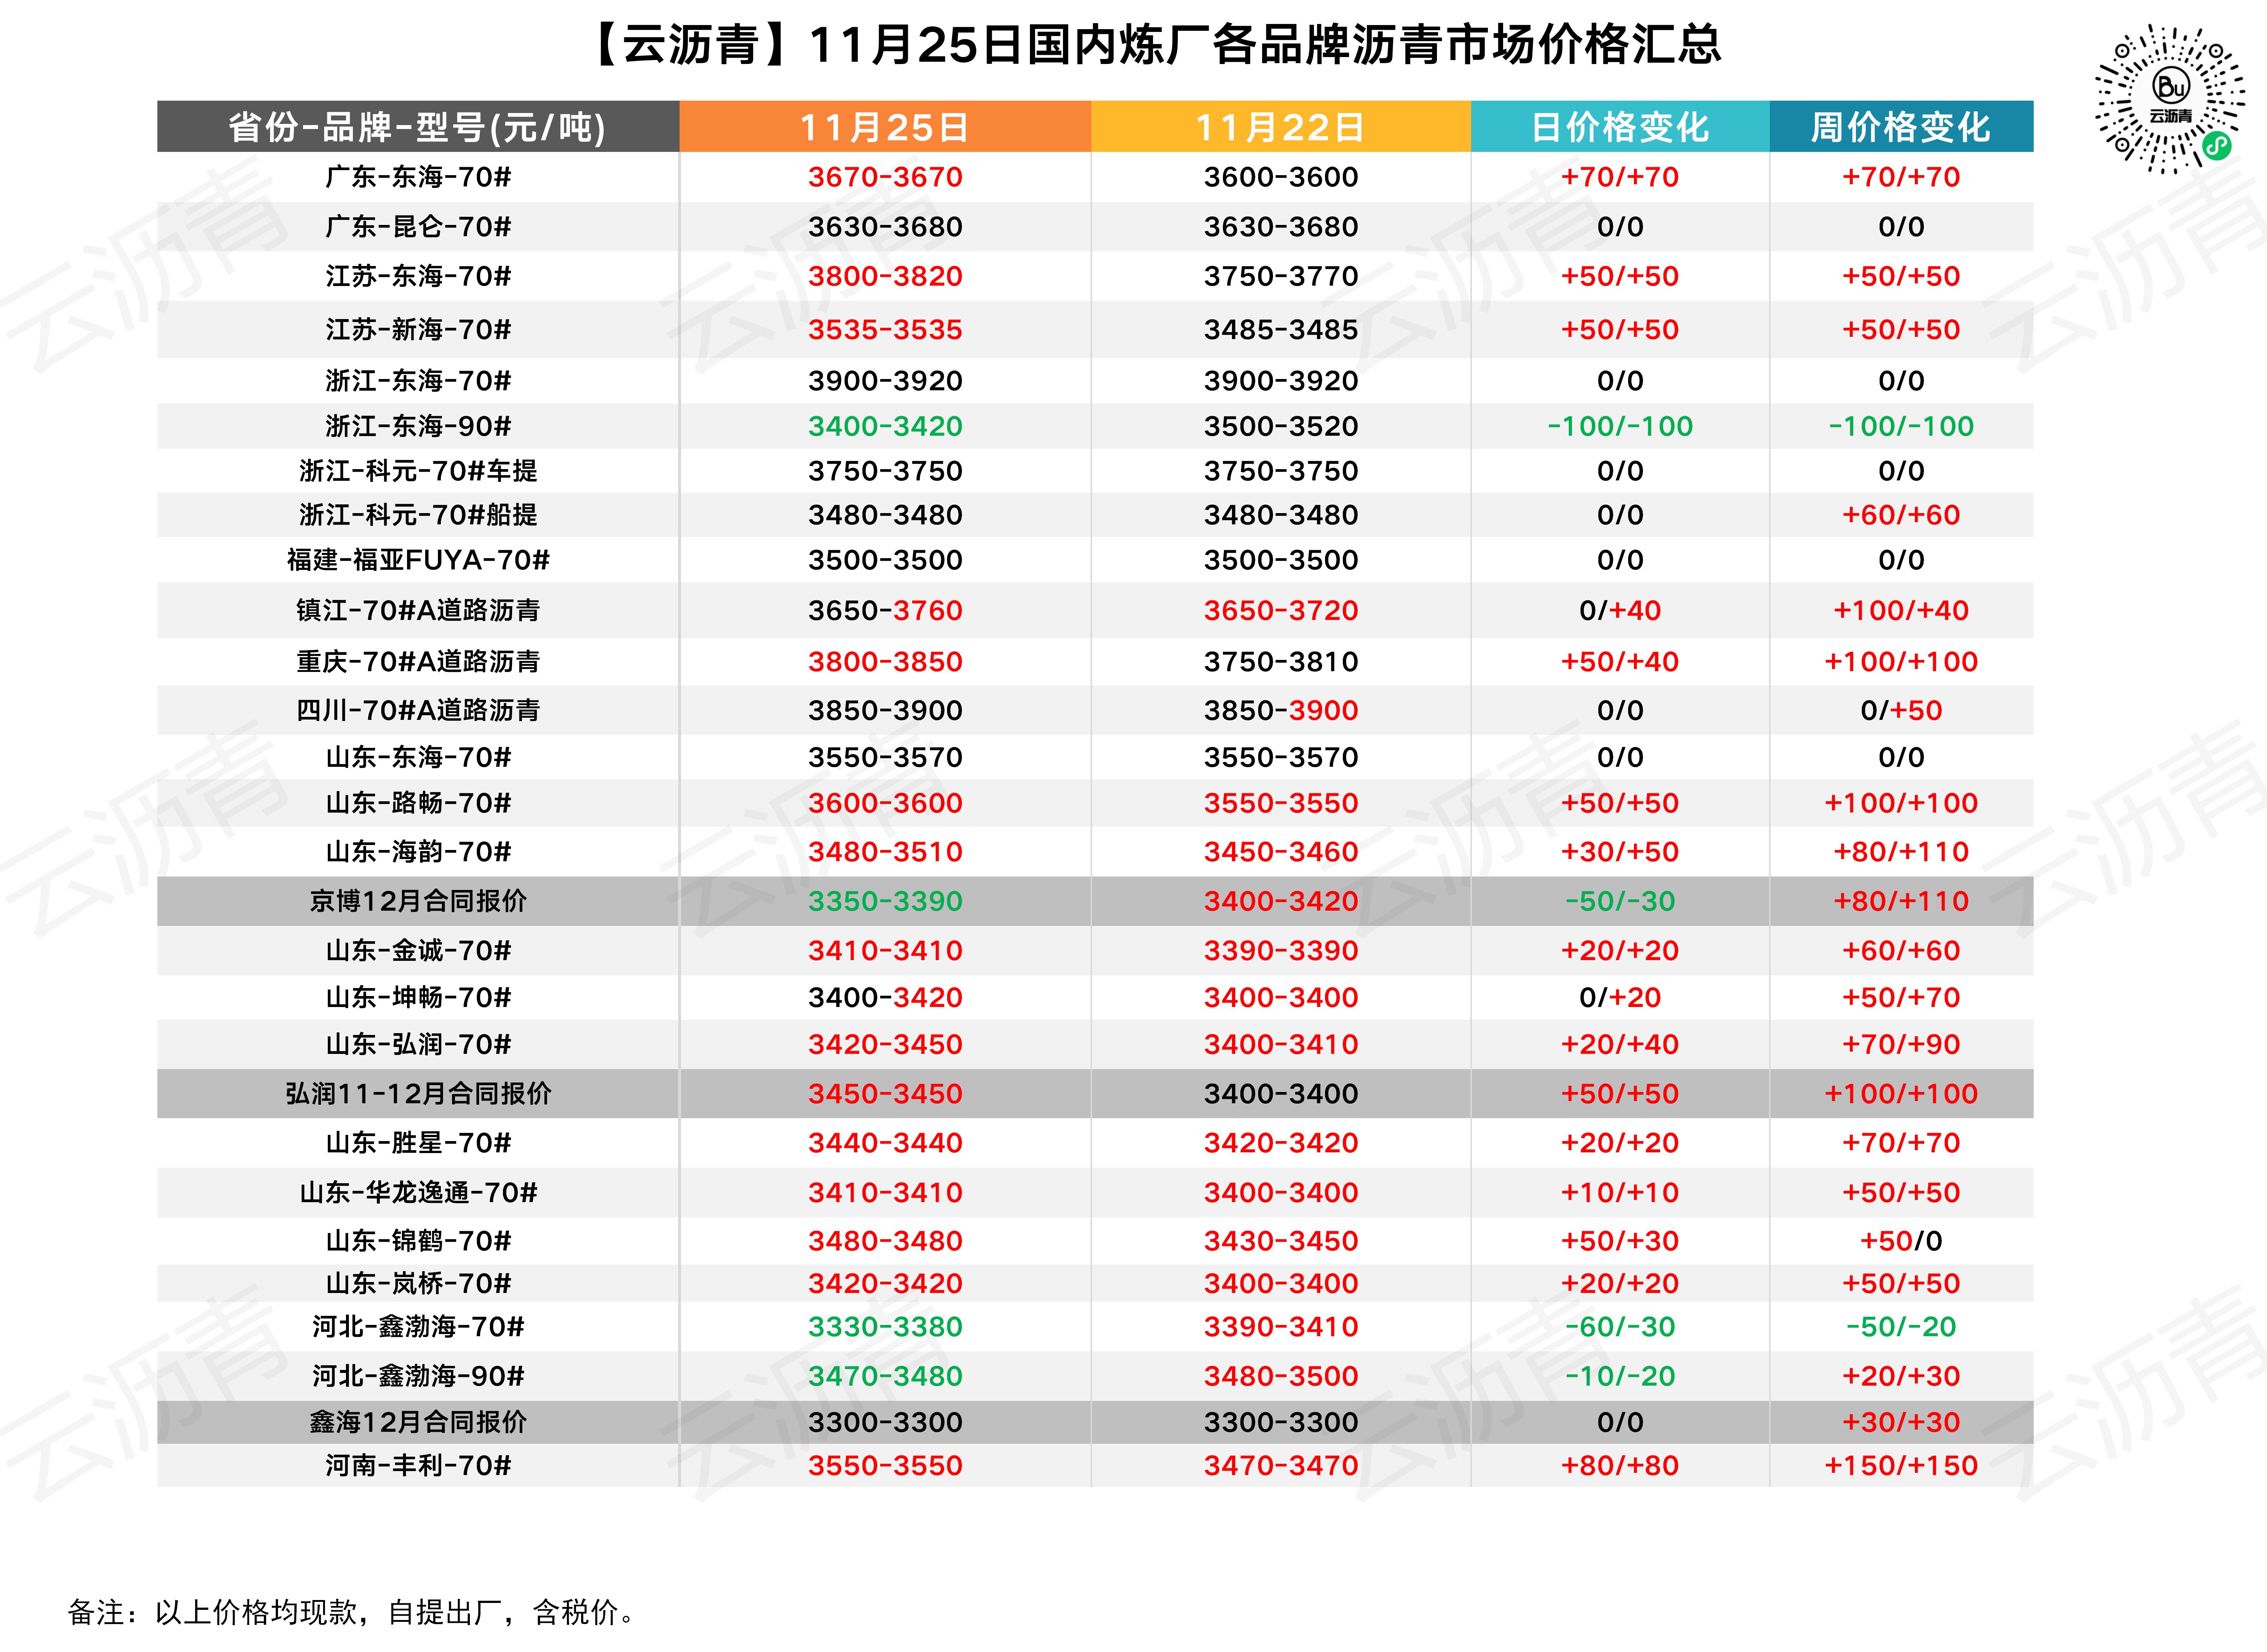Viewport: 2267px width, 1652px height.
Task: Click the weekly change 0/+50
Action: (1901, 710)
